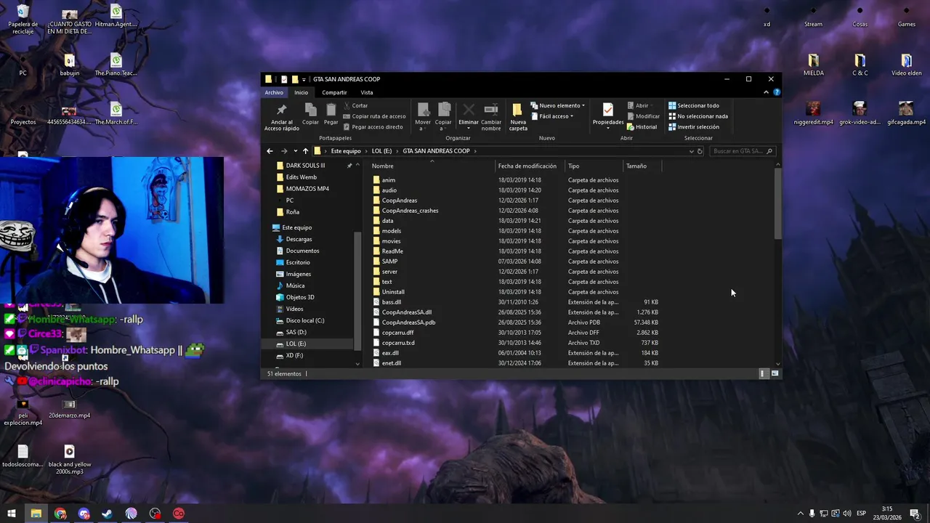The image size is (930, 523).
Task: Click the file list vertical scrollbar
Action: (777, 205)
